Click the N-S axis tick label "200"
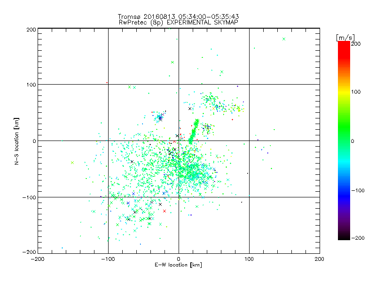 point(31,30)
